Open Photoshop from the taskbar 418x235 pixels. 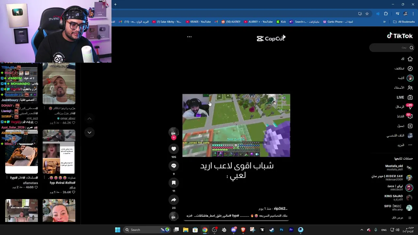[281, 230]
